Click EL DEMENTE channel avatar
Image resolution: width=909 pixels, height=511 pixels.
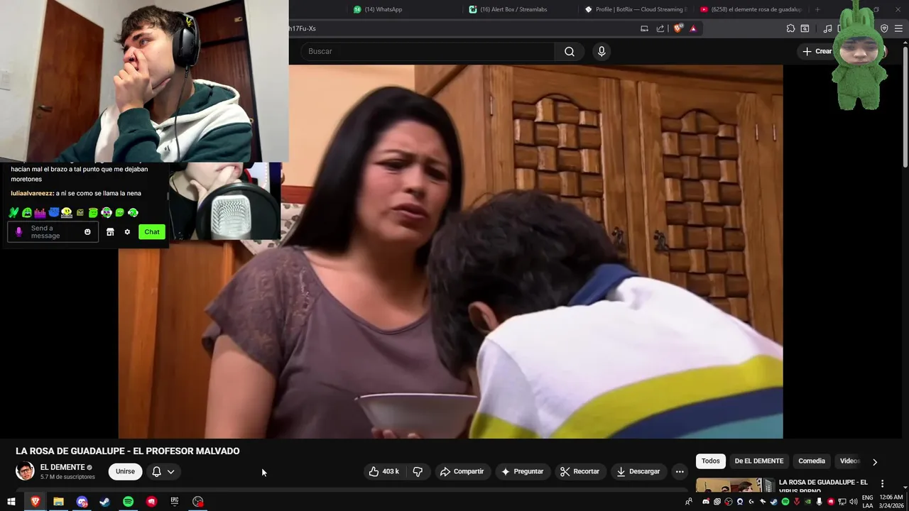25,471
